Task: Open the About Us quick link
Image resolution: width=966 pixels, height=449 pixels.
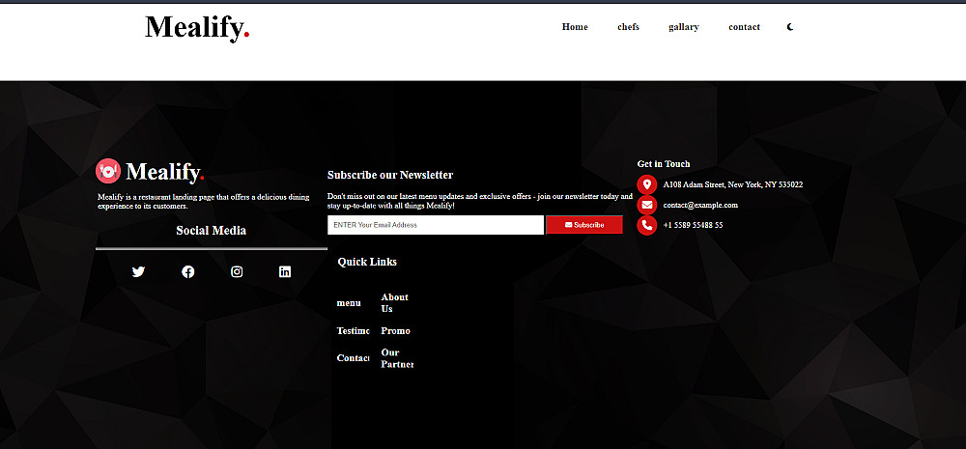Action: (x=395, y=302)
